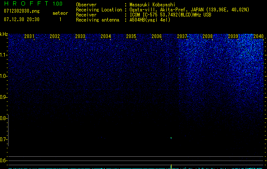Click the 0.9 kHz axis label
The height and width of the screenshot is (169, 267).
click(3, 97)
